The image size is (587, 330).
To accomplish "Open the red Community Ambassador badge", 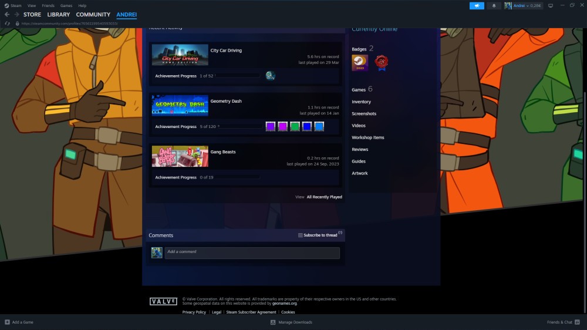I will click(381, 63).
